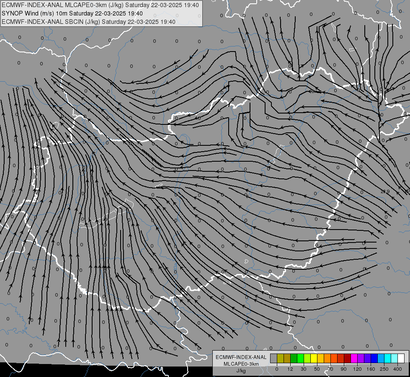
Task: Pick the pure yellow legend swatch
Action: [314, 358]
